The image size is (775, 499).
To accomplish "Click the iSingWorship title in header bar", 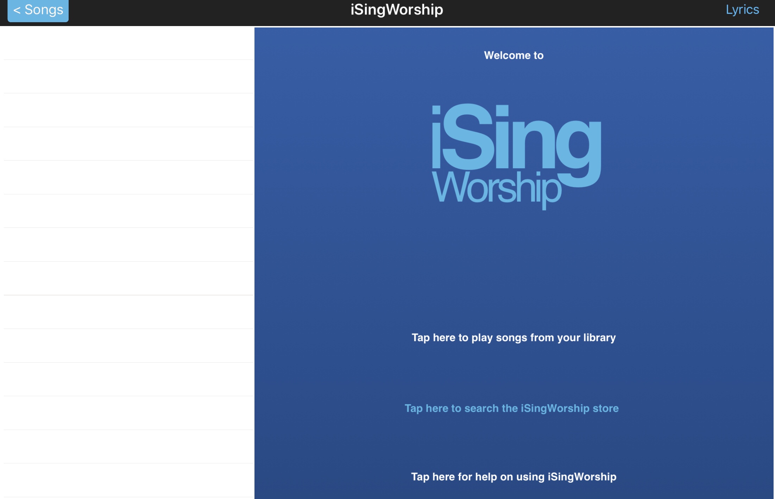I will [x=397, y=10].
